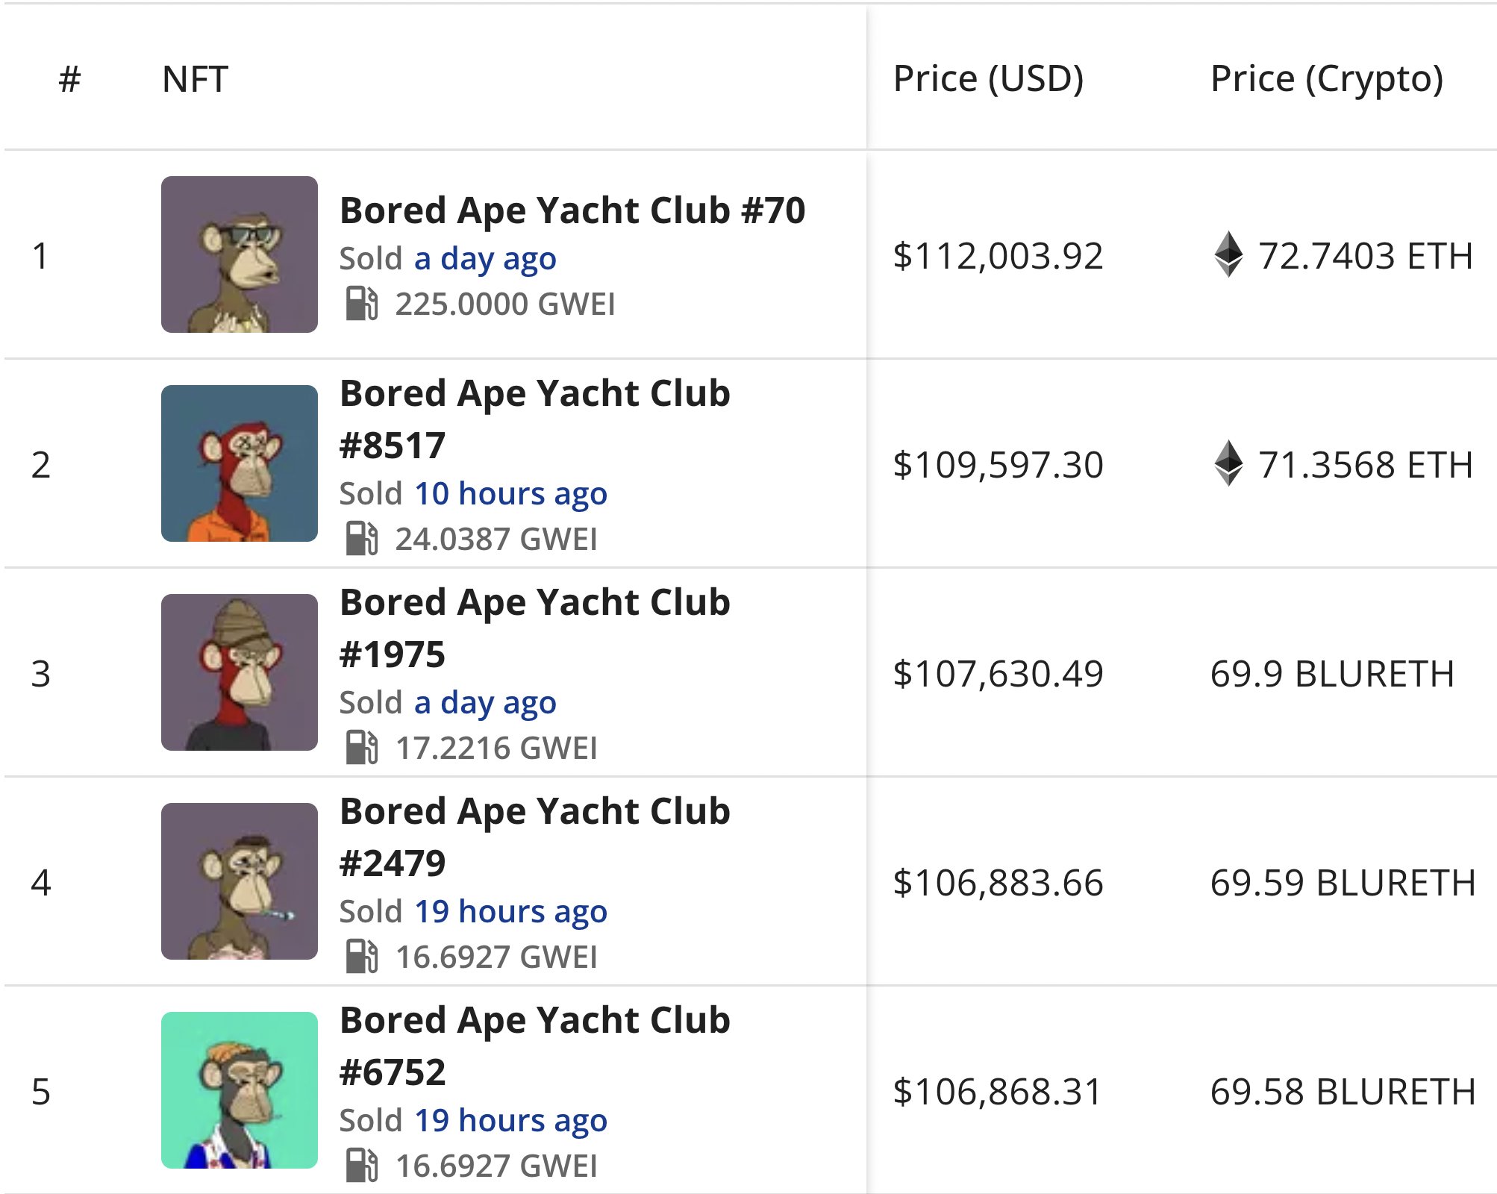Open the '19 hours ago' link for ape #2479
This screenshot has width=1497, height=1194.
pos(510,912)
